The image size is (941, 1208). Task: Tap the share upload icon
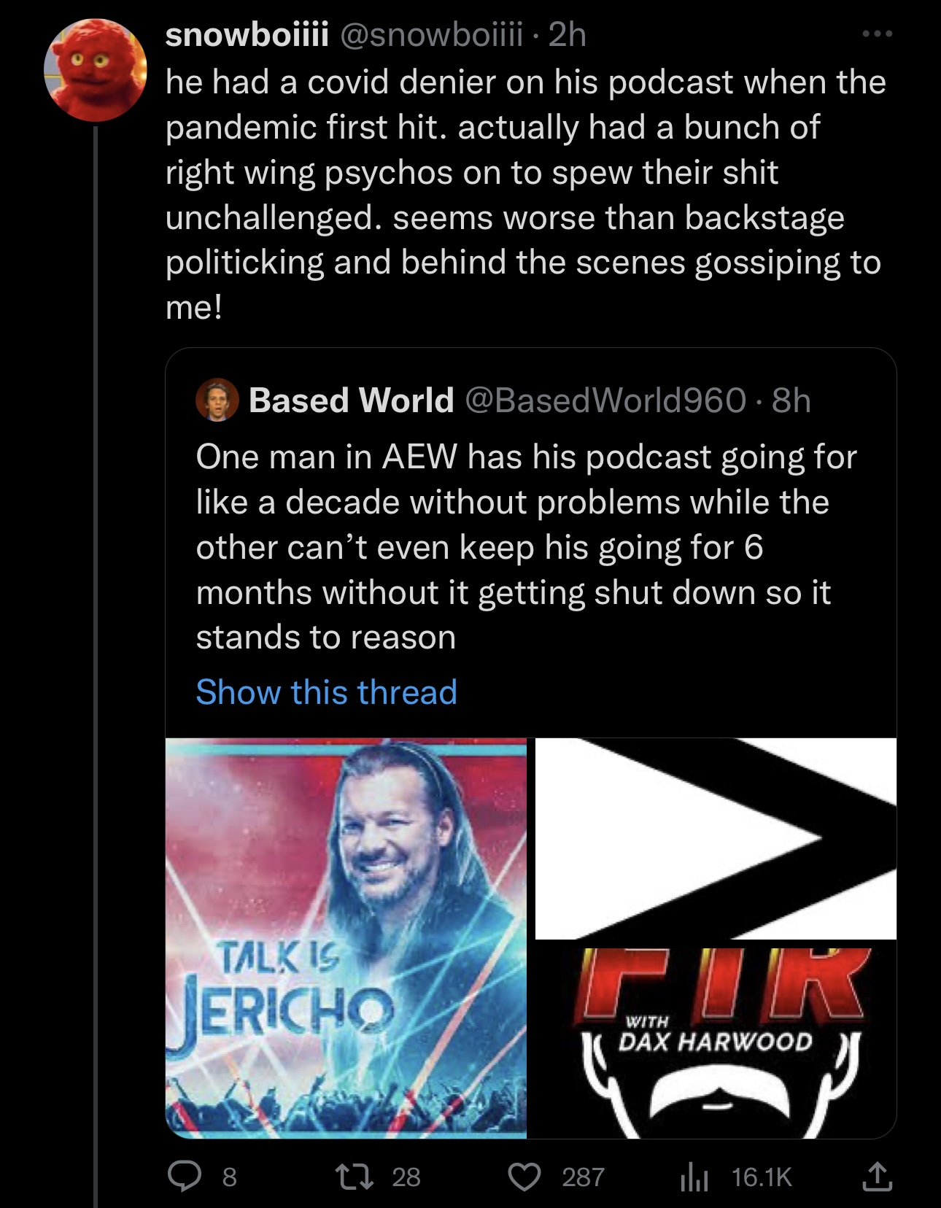coord(878,1176)
